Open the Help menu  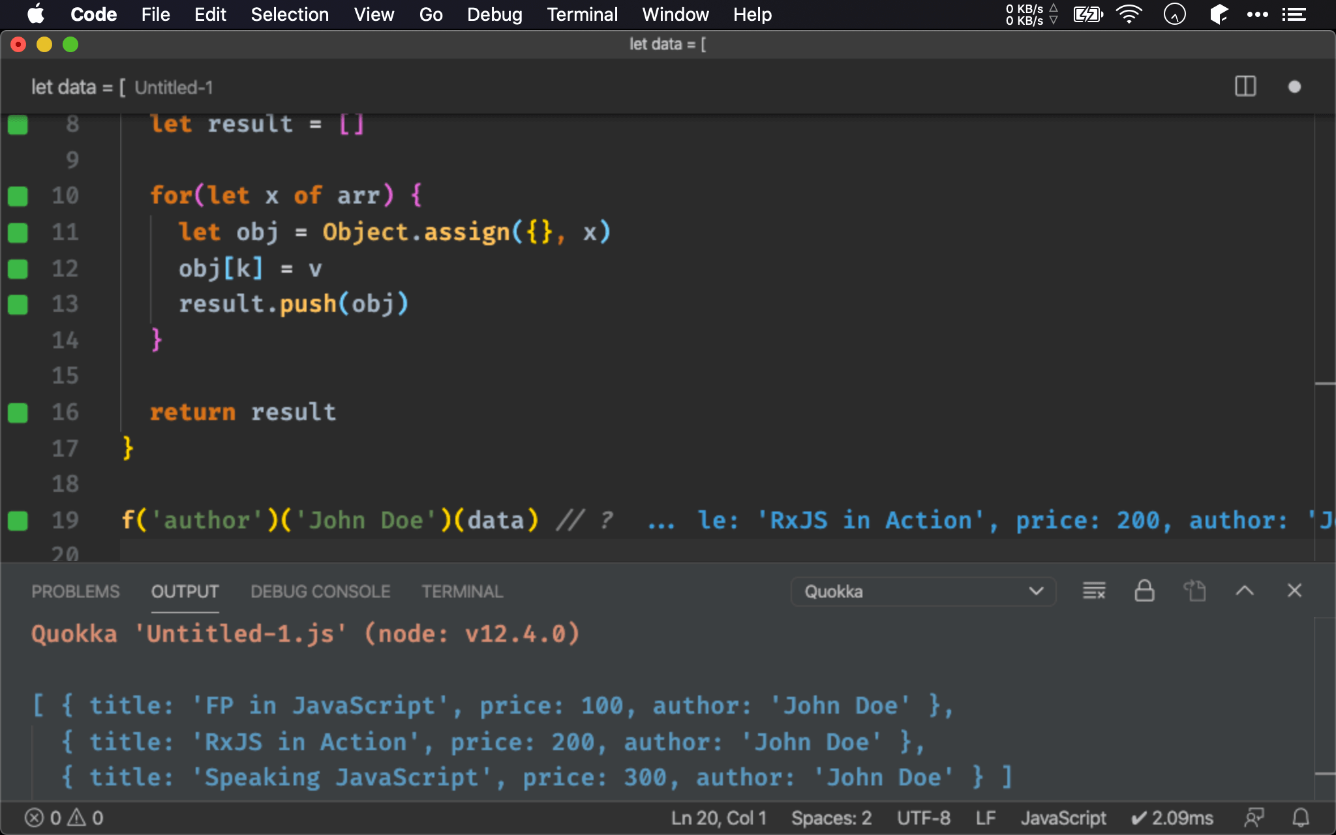click(x=752, y=14)
